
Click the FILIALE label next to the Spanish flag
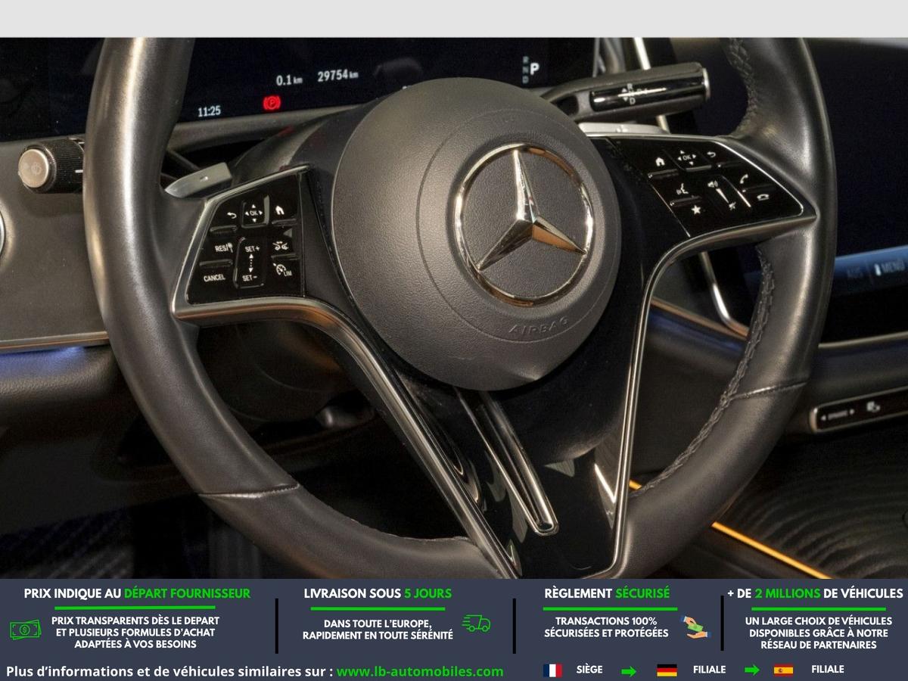point(827,670)
